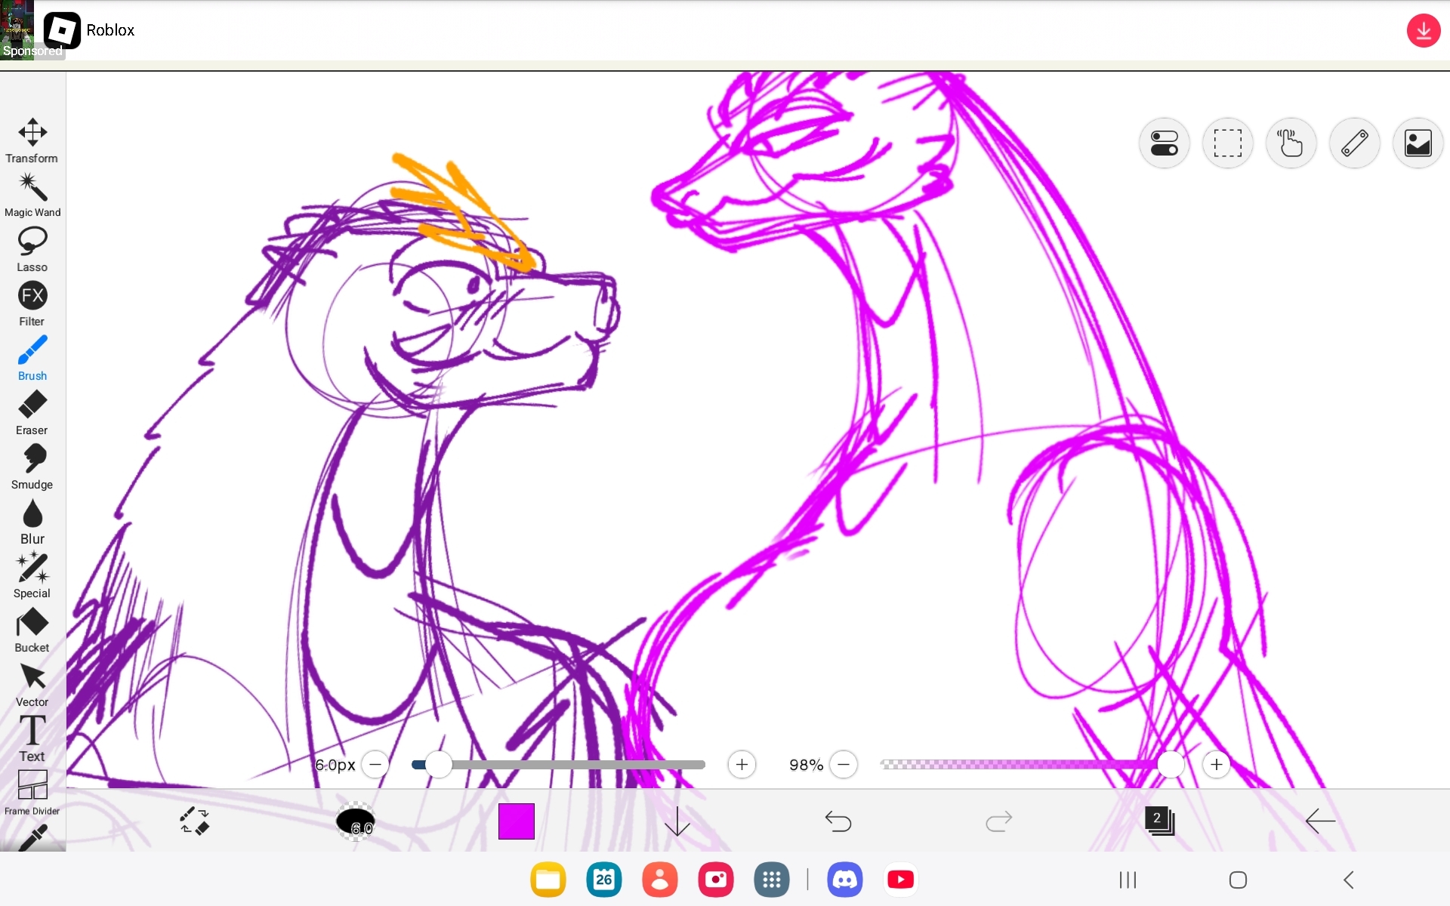Toggle the selection area button

1227,143
